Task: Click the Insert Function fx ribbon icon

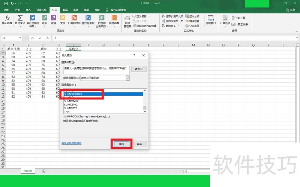Action: point(7,18)
